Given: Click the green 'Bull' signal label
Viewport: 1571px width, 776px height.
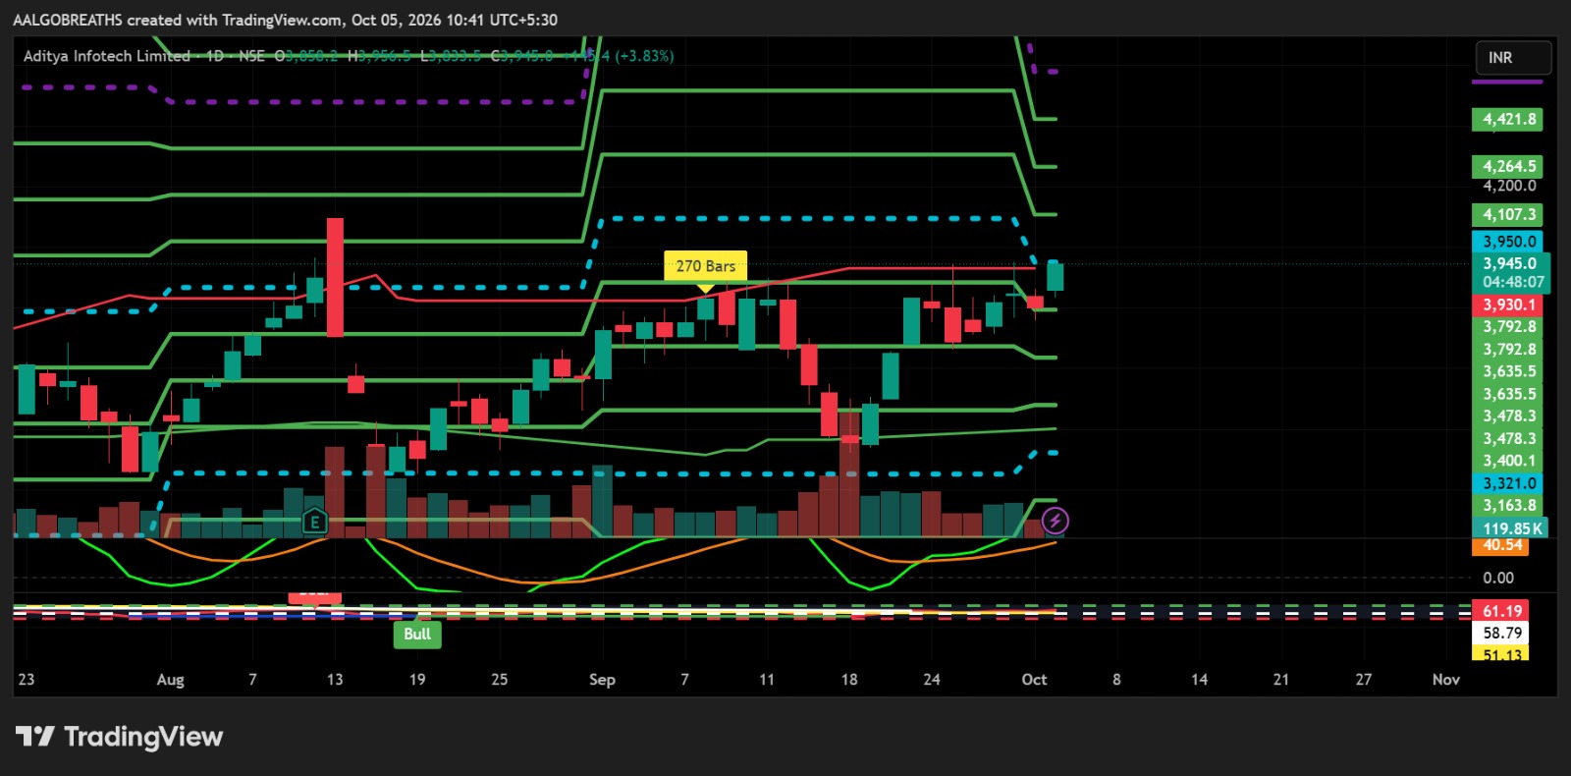Looking at the screenshot, I should 417,634.
